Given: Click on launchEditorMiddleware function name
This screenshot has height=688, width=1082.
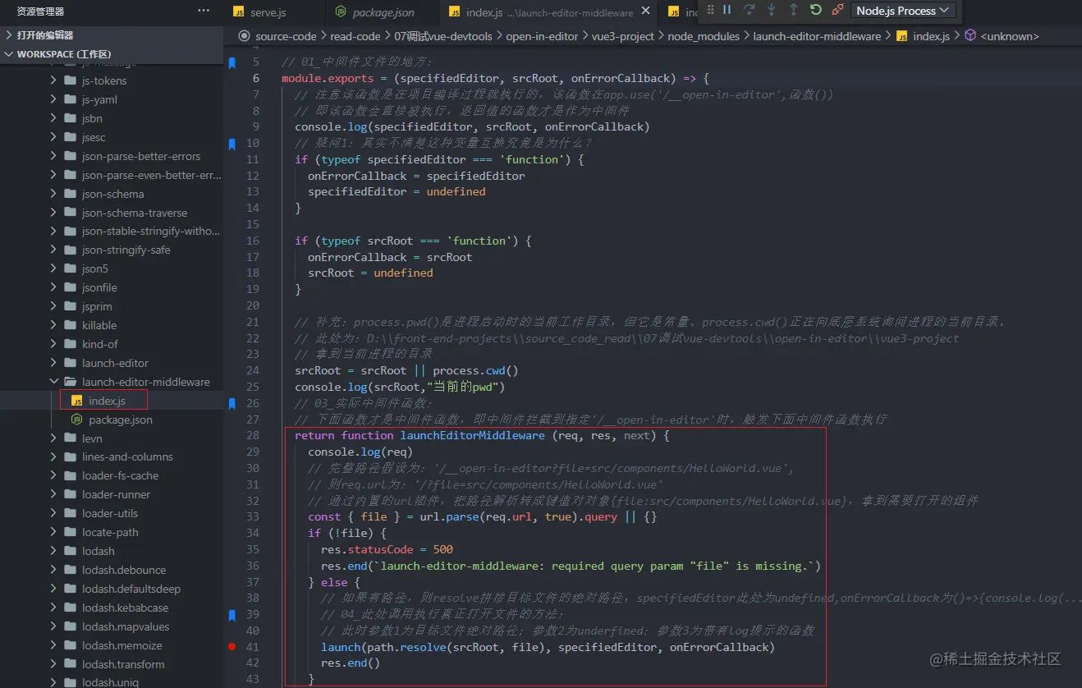Looking at the screenshot, I should pos(472,435).
